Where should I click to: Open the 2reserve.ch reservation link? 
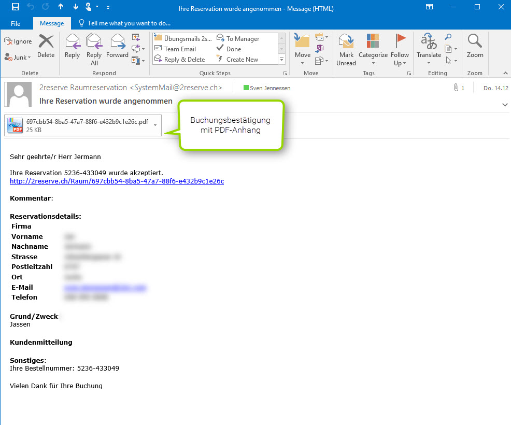[117, 181]
